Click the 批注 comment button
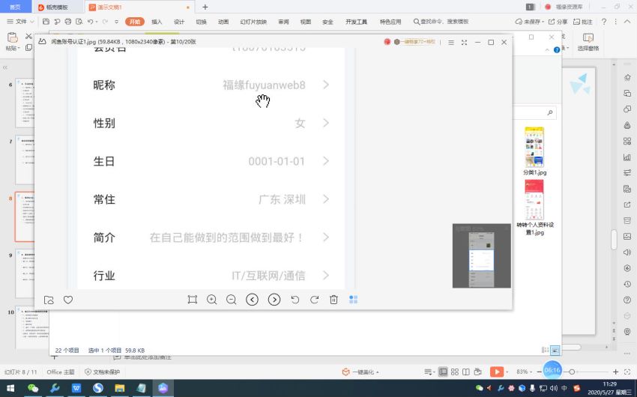 point(582,22)
